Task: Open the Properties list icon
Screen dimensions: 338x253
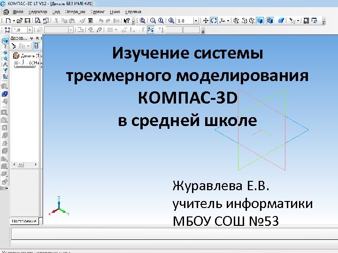Action: 90,21
